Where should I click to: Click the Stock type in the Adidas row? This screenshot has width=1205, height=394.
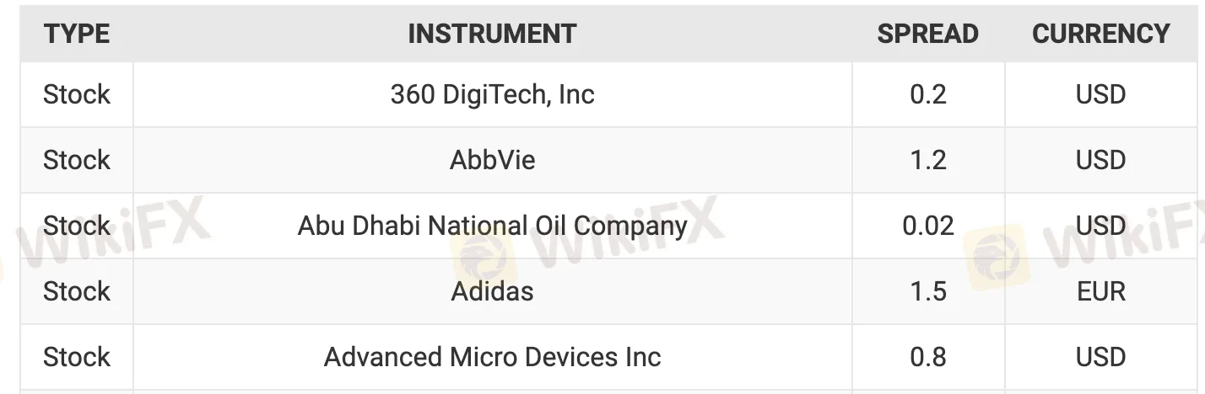click(x=77, y=291)
